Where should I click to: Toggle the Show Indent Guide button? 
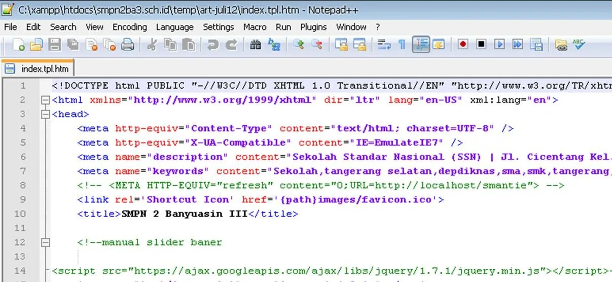[x=421, y=45]
